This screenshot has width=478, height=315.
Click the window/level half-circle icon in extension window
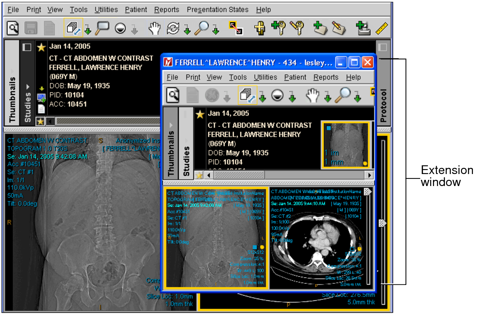coord(277,95)
